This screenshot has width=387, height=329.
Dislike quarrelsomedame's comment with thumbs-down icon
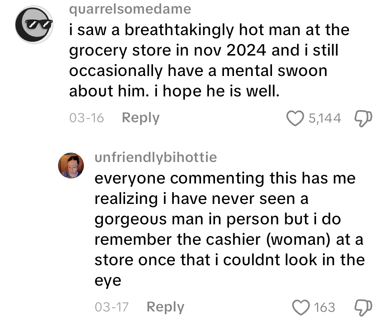(x=363, y=118)
